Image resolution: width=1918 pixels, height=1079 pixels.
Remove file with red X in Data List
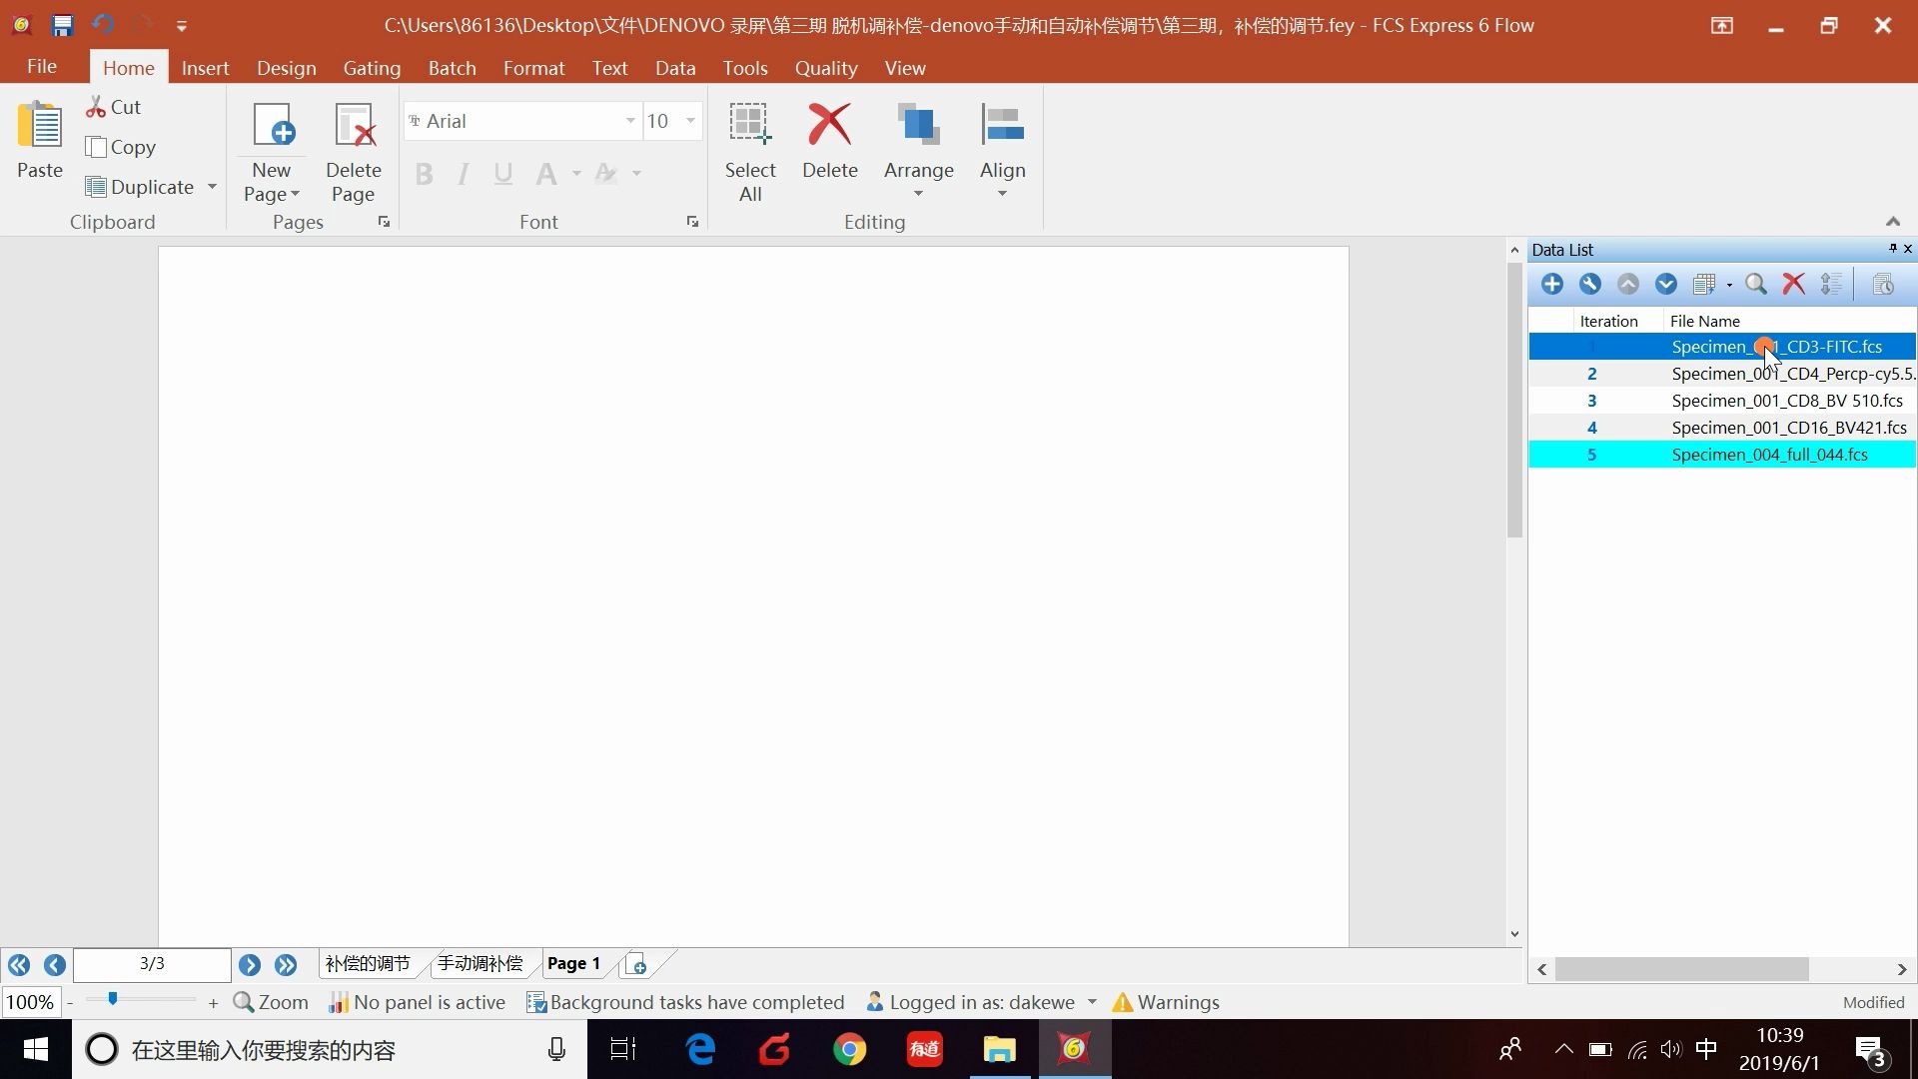(x=1793, y=285)
